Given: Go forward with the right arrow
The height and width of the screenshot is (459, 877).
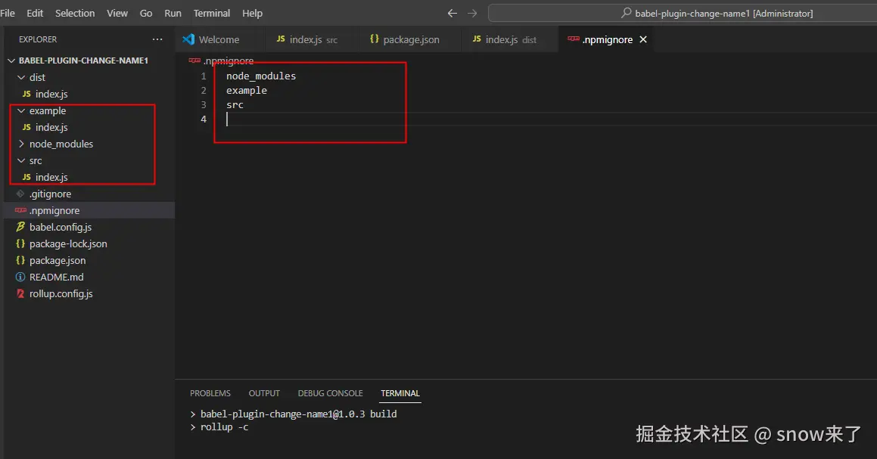Looking at the screenshot, I should [x=472, y=13].
